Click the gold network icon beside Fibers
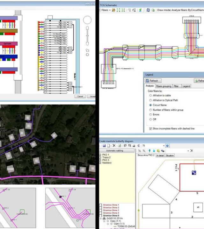The width and height of the screenshot is (204, 229). tap(113, 10)
